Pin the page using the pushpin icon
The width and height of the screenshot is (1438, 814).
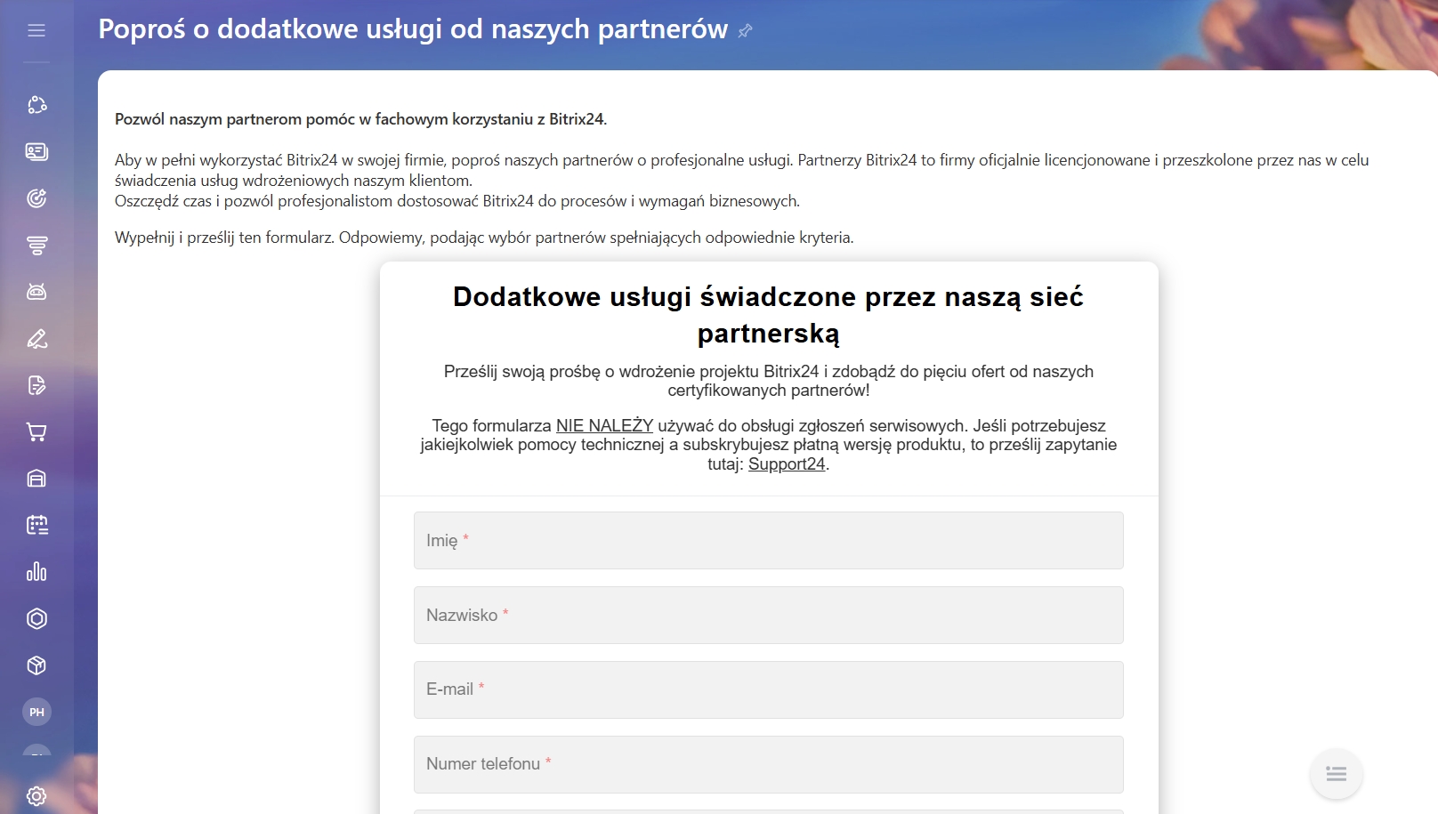point(746,31)
